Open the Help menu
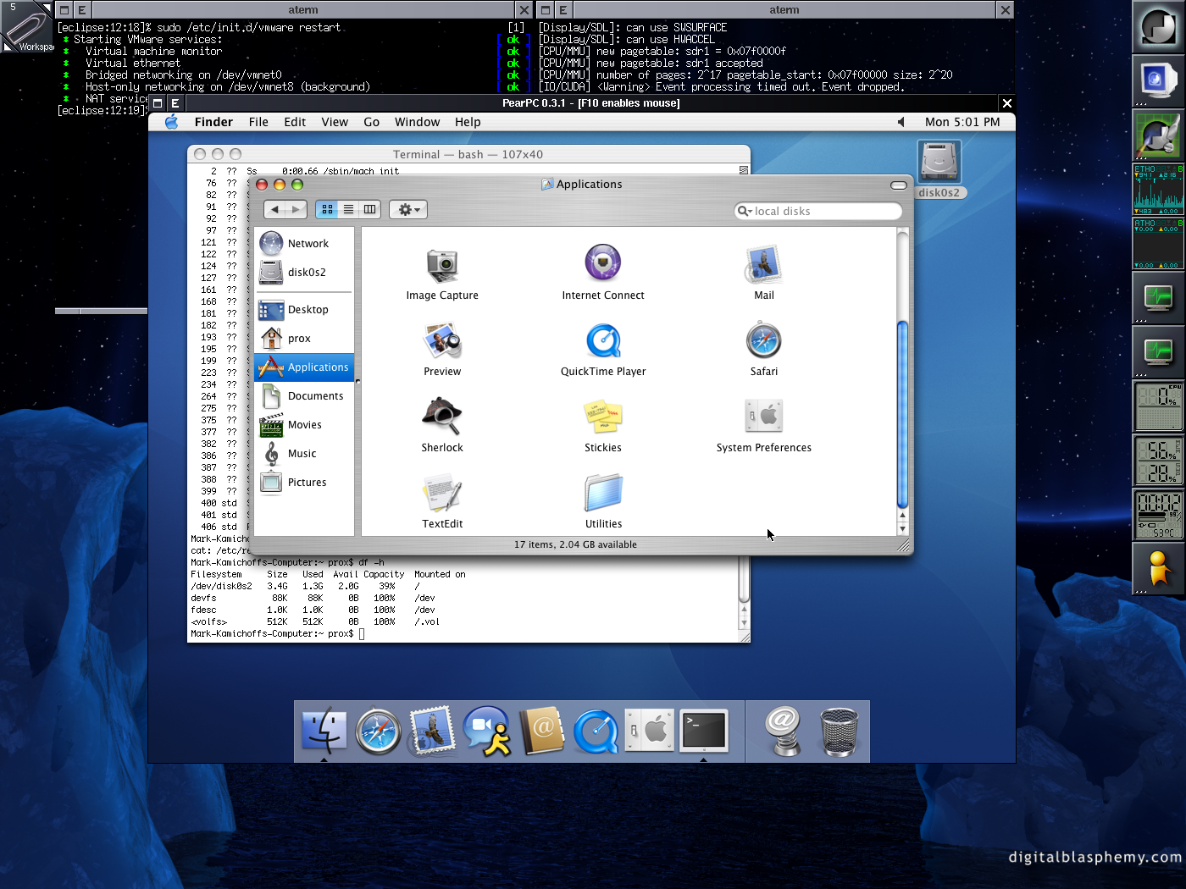This screenshot has height=889, width=1186. [468, 122]
